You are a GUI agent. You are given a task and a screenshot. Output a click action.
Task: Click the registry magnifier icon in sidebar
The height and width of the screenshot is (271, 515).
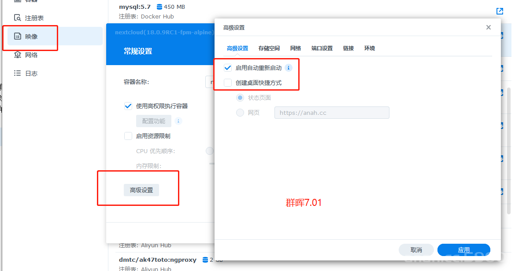[18, 18]
